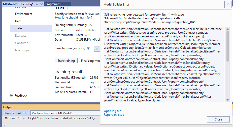Click the Models explored value 17
Screen dimensions: 233x127
91,92
